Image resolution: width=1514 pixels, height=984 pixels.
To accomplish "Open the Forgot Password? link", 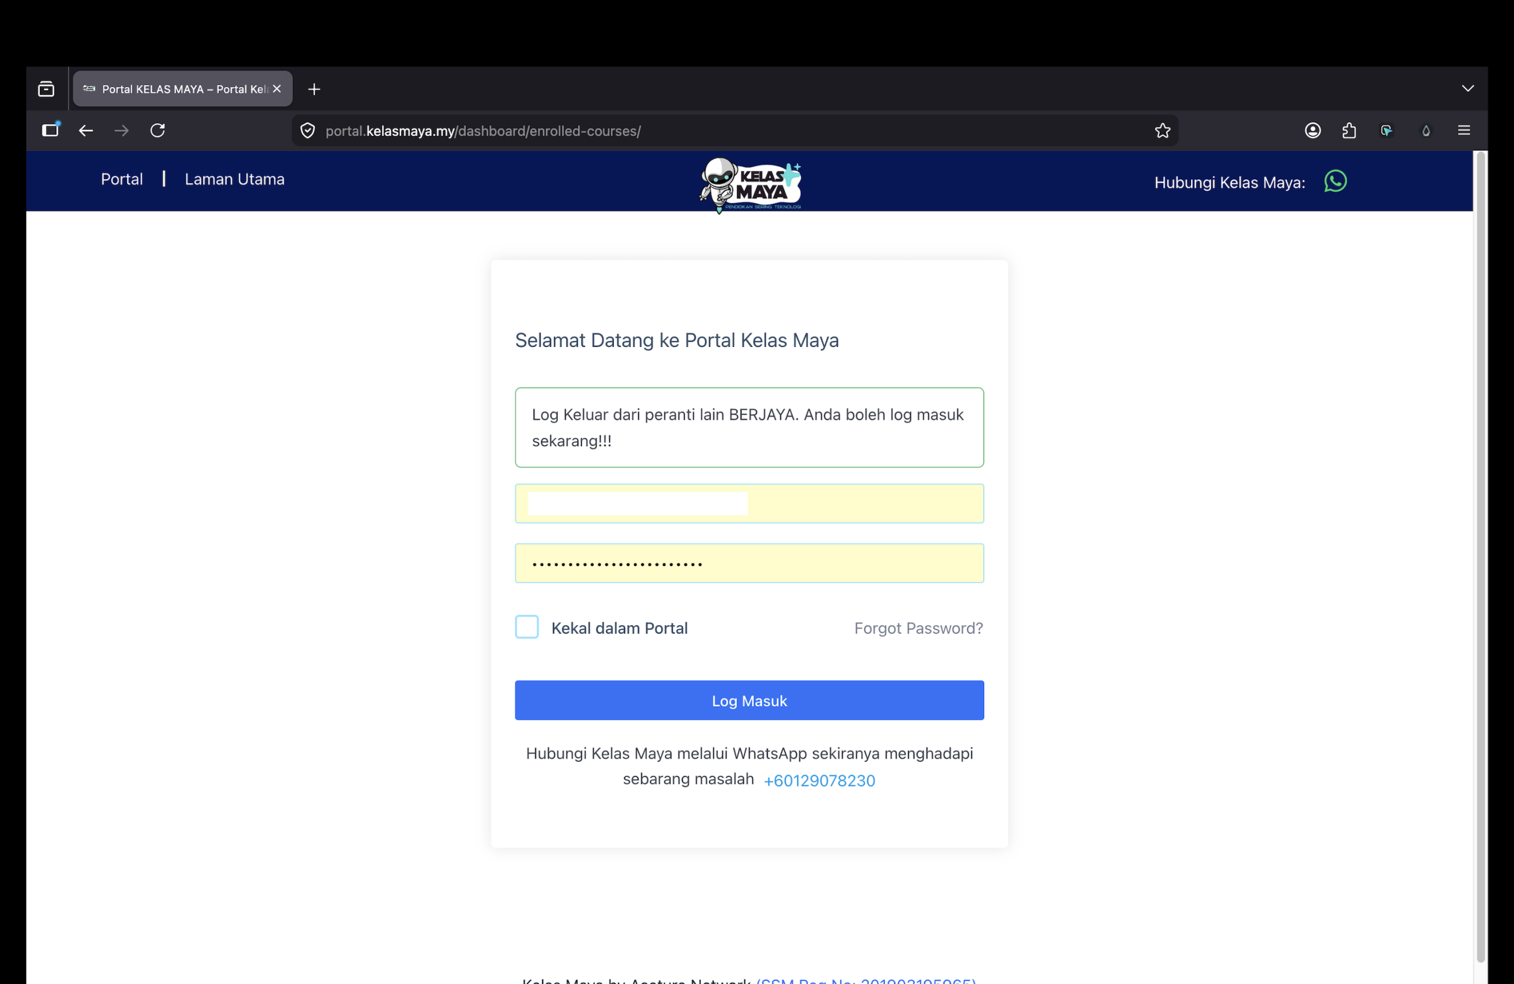I will [918, 628].
